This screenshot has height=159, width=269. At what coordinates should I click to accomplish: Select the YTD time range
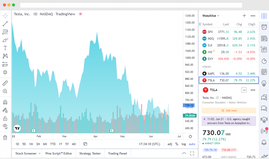click(x=53, y=144)
